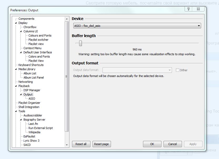Click the buffer length slider handle
The image size is (219, 159).
80,43
